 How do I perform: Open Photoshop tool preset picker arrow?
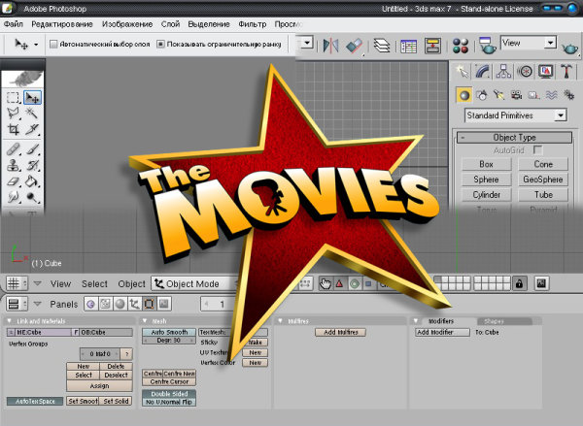[36, 45]
